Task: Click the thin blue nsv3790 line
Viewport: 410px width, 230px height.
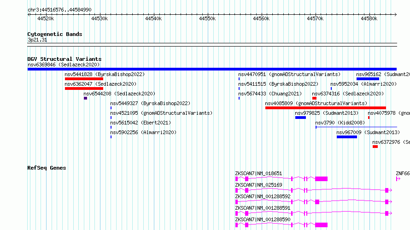Action: tap(357, 127)
